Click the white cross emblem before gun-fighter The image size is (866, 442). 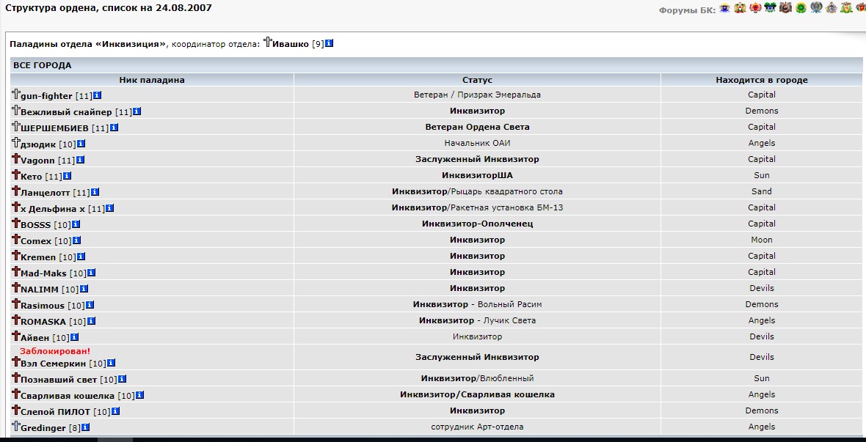[x=16, y=95]
